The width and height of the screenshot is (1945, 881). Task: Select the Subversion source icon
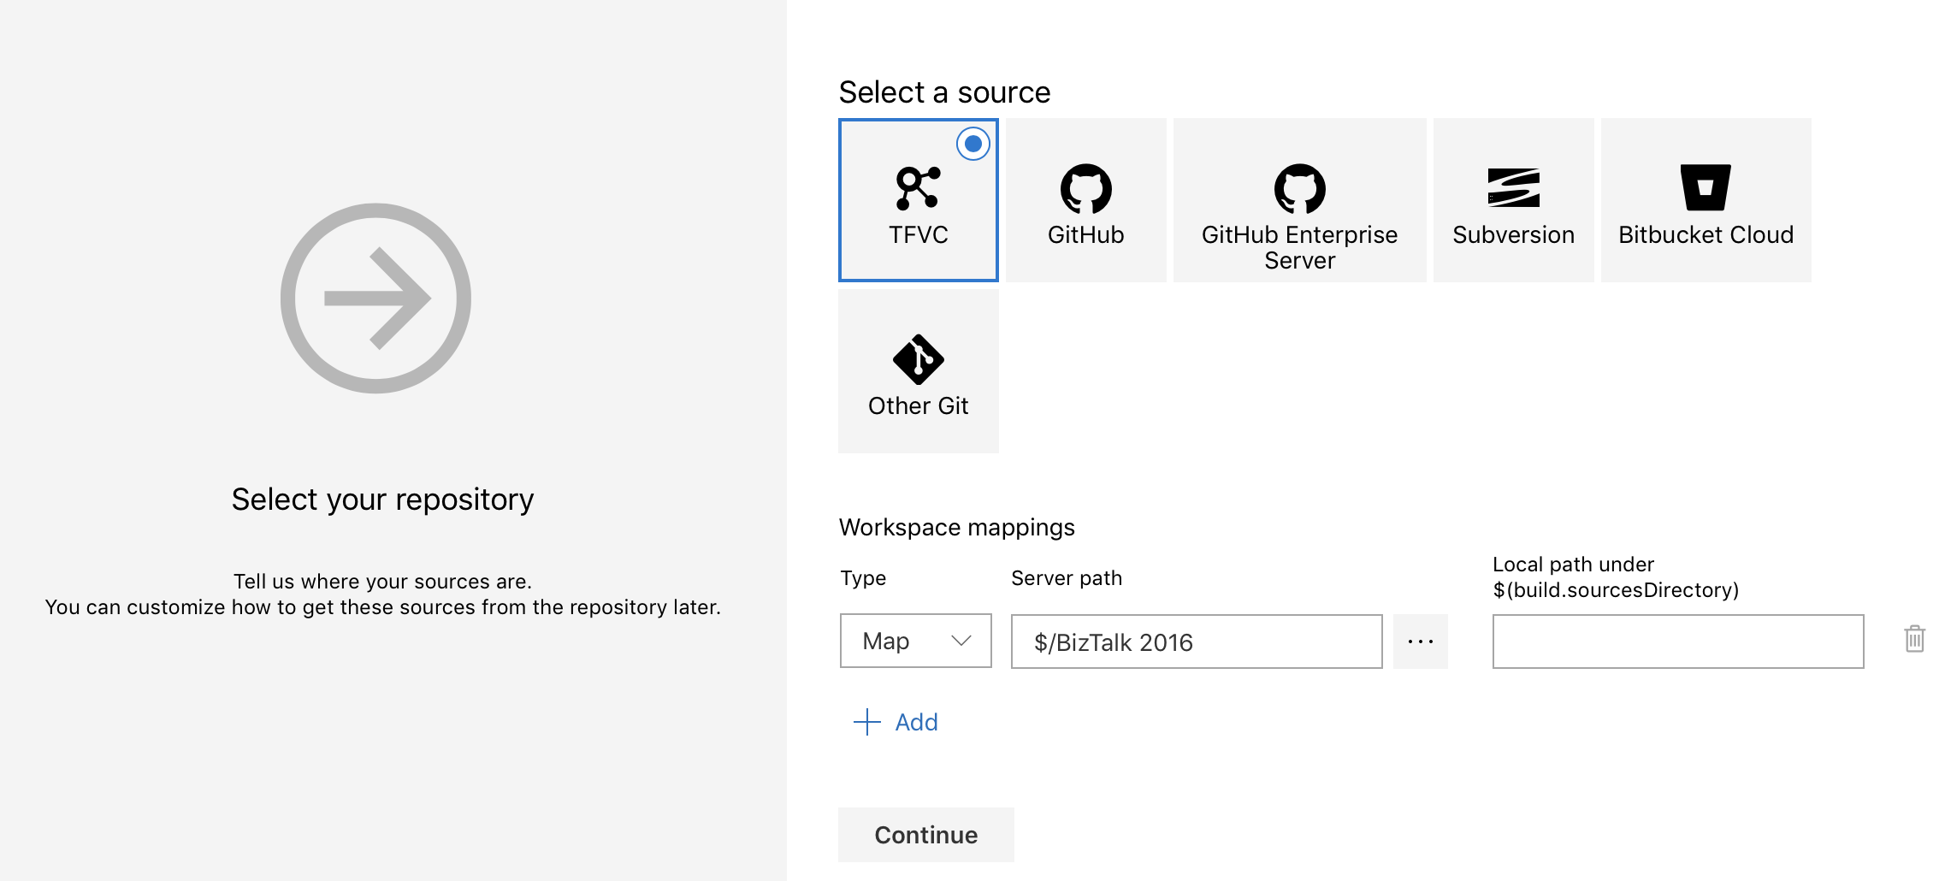[1513, 188]
